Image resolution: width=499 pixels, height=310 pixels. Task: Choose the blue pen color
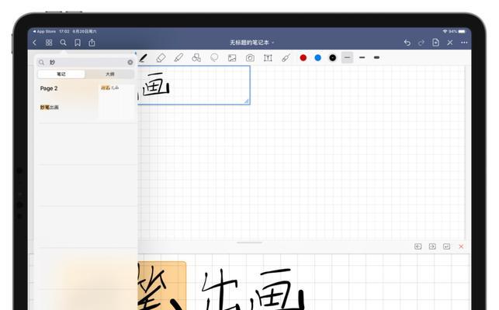(318, 57)
